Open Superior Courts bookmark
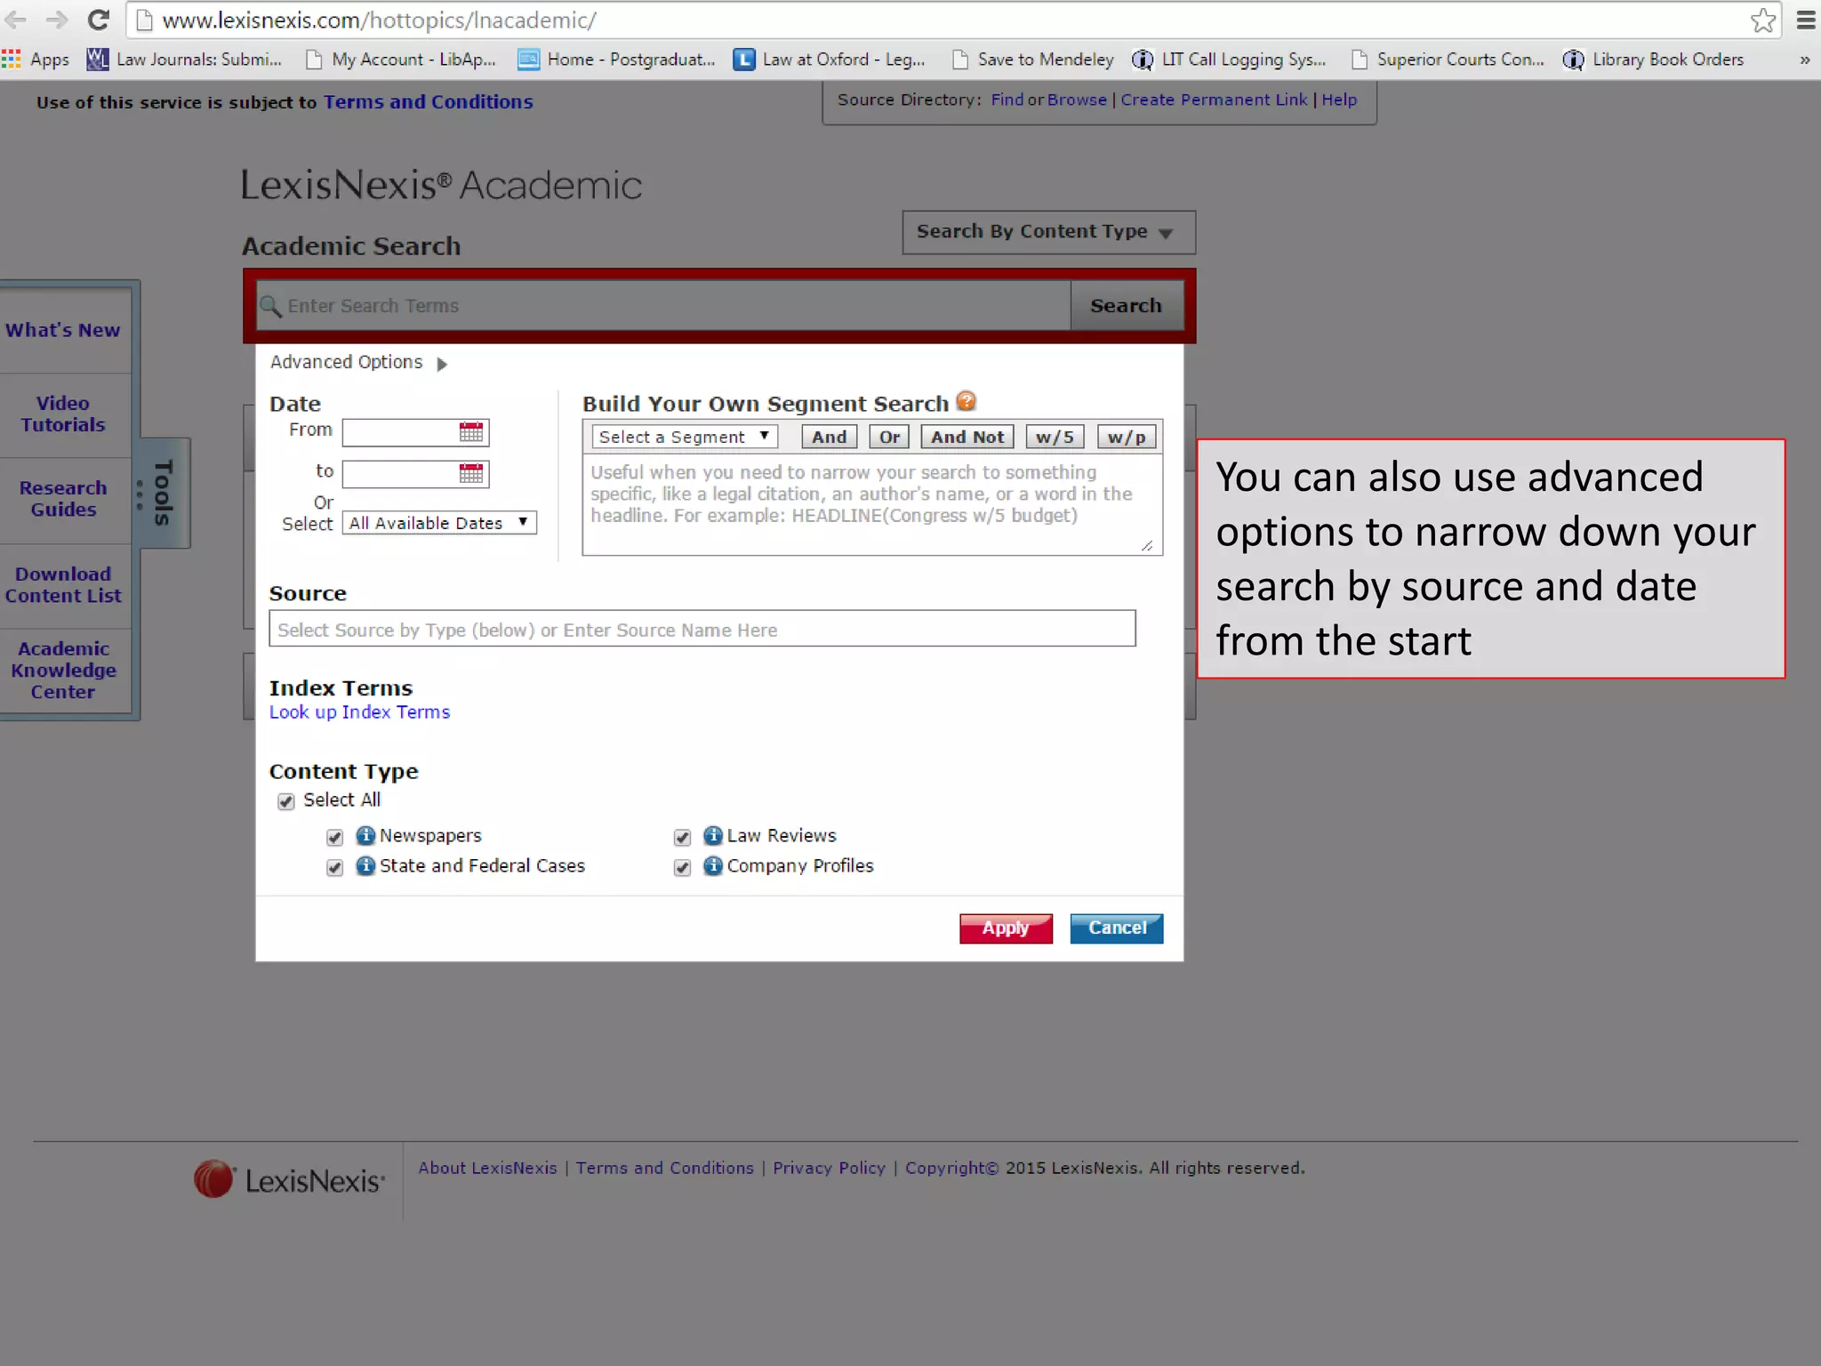 1448,60
